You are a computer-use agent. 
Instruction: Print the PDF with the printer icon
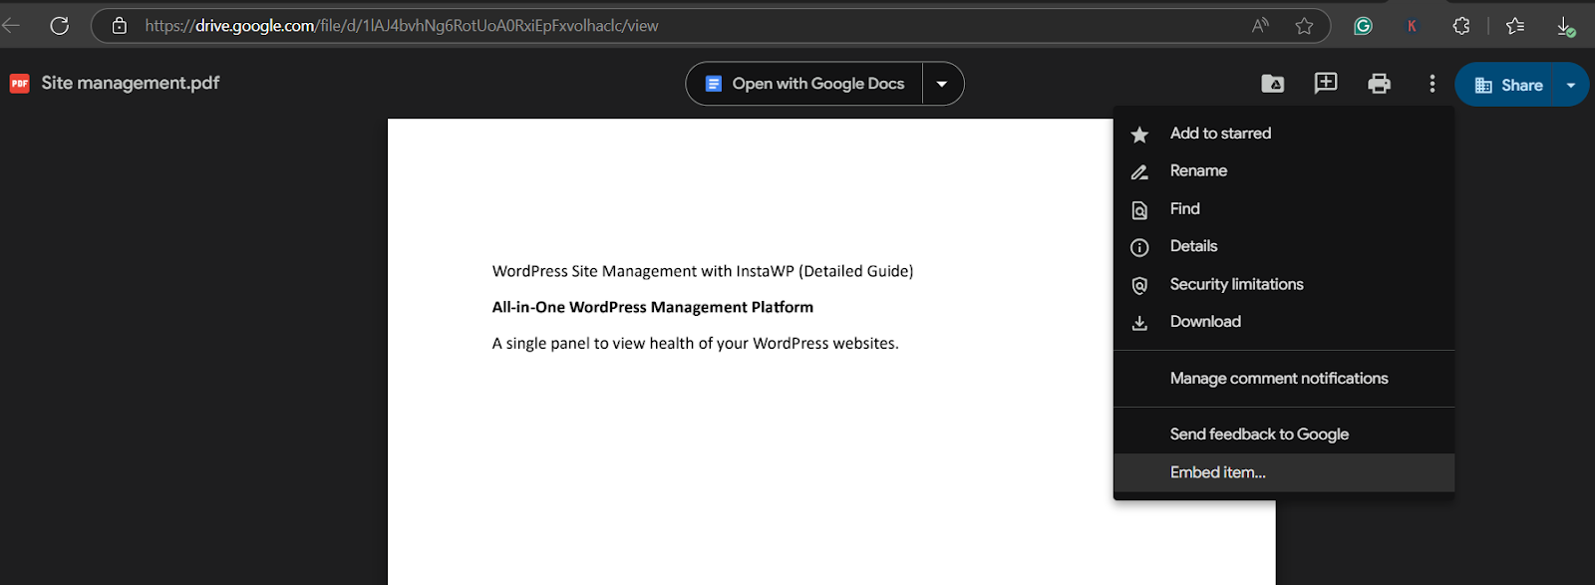1379,84
